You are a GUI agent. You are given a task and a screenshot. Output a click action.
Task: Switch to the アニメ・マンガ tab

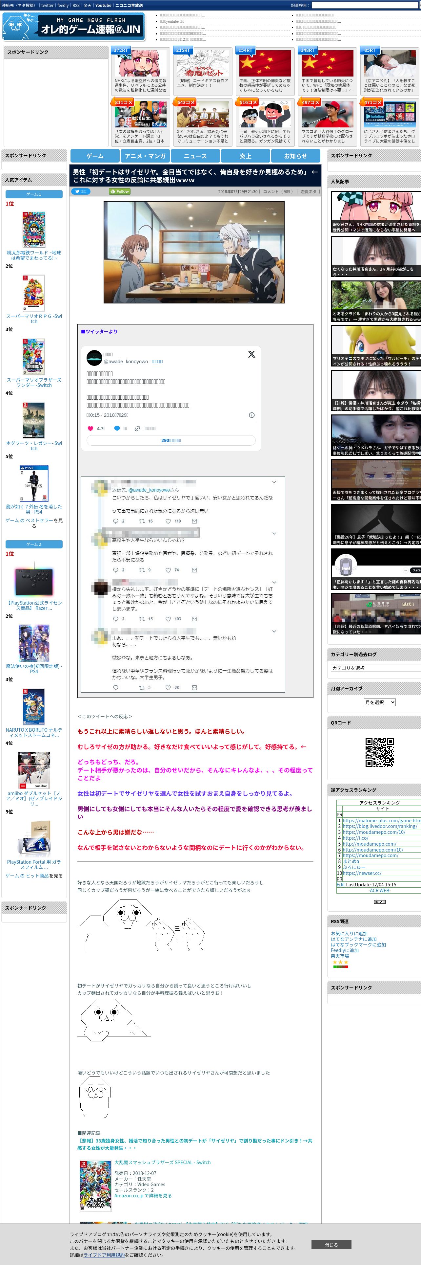pyautogui.click(x=145, y=156)
